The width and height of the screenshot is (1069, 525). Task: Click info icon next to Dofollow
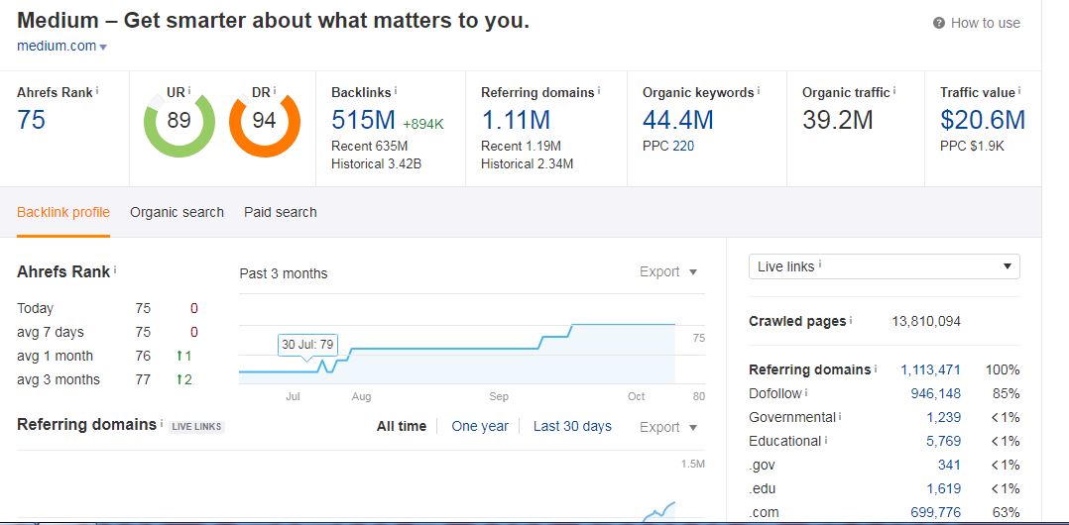[807, 393]
